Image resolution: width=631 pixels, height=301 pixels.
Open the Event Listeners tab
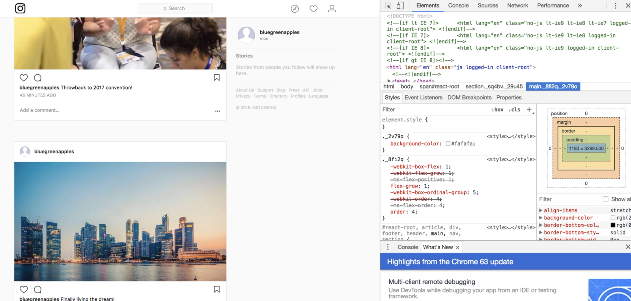point(424,98)
